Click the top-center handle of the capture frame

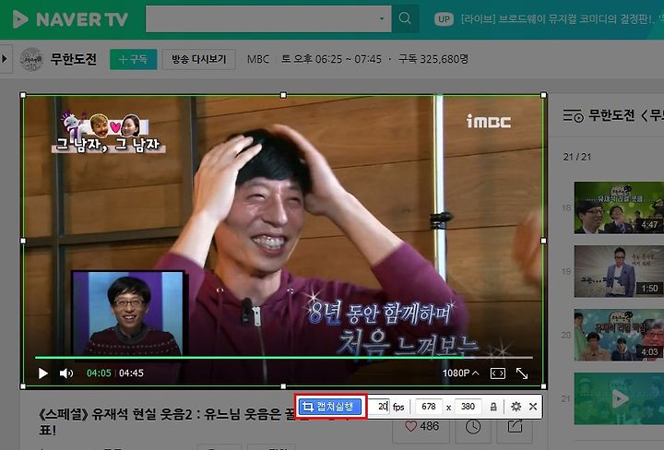click(283, 95)
